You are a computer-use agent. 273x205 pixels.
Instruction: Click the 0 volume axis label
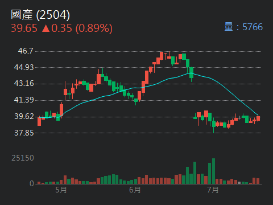[x=32, y=183]
